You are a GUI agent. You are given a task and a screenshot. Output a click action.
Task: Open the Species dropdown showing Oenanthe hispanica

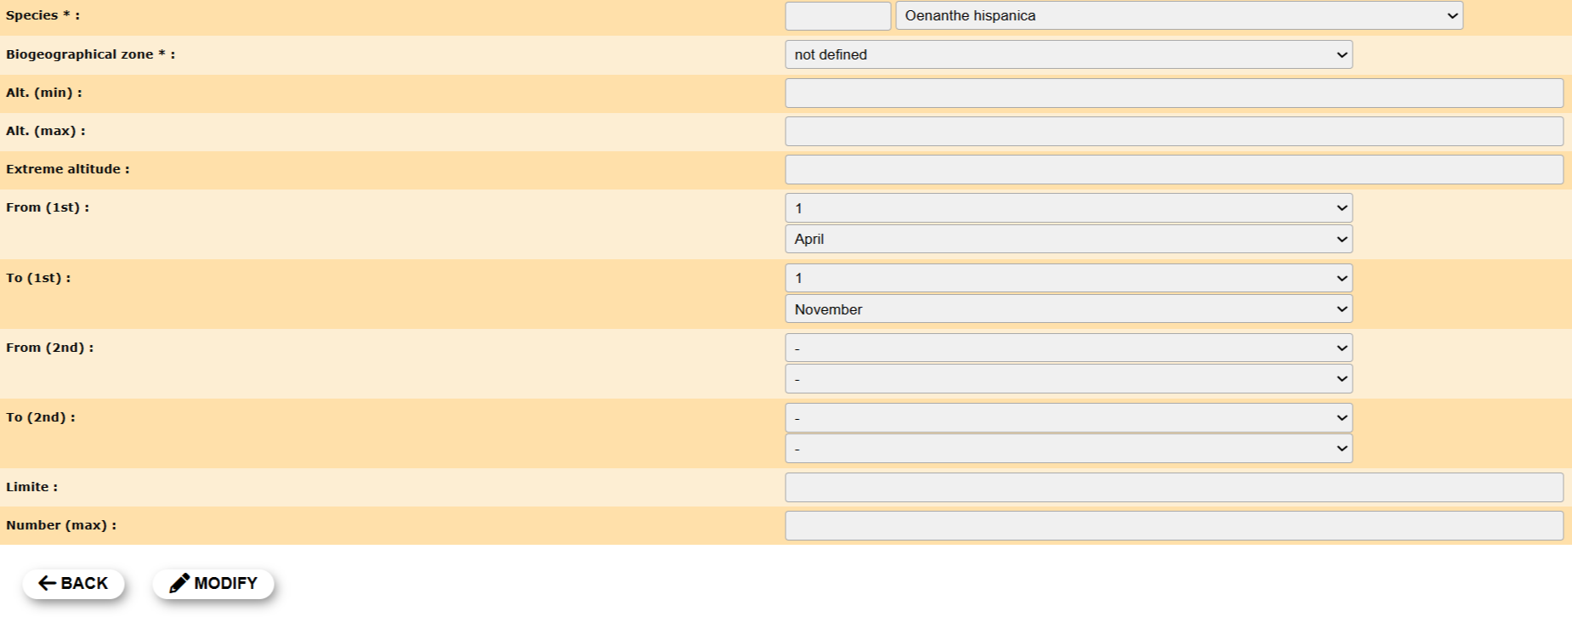coord(1178,15)
